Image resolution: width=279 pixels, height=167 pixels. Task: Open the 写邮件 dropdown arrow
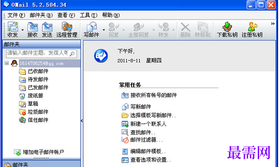(104, 30)
